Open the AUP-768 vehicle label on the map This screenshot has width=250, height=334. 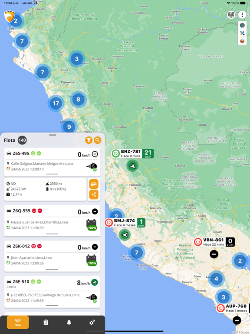click(233, 308)
